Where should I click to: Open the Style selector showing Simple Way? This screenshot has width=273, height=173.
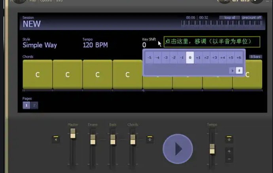[x=40, y=45]
